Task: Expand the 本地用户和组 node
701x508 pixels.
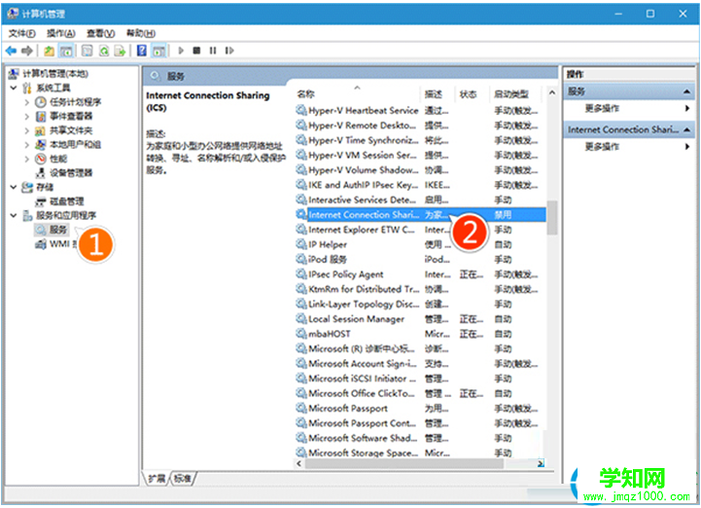Action: point(26,145)
